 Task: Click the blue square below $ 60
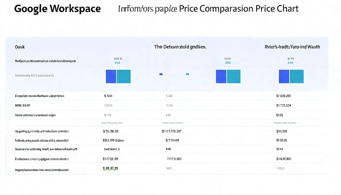coord(221,76)
